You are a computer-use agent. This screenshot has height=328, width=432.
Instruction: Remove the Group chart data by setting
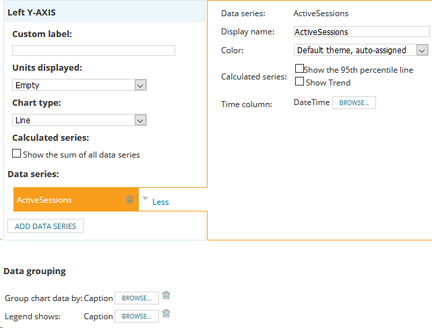click(166, 295)
